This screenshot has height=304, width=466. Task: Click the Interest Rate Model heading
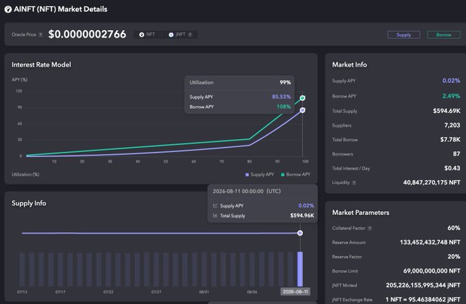tap(41, 65)
